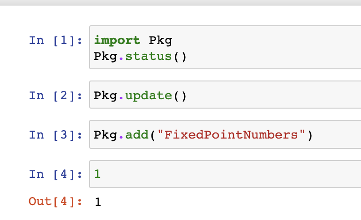This screenshot has width=361, height=220.
Task: Click 'Pkg' at start of cell 2
Action: point(105,96)
